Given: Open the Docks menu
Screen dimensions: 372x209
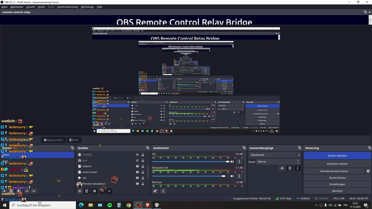Looking at the screenshot, I should (42, 7).
